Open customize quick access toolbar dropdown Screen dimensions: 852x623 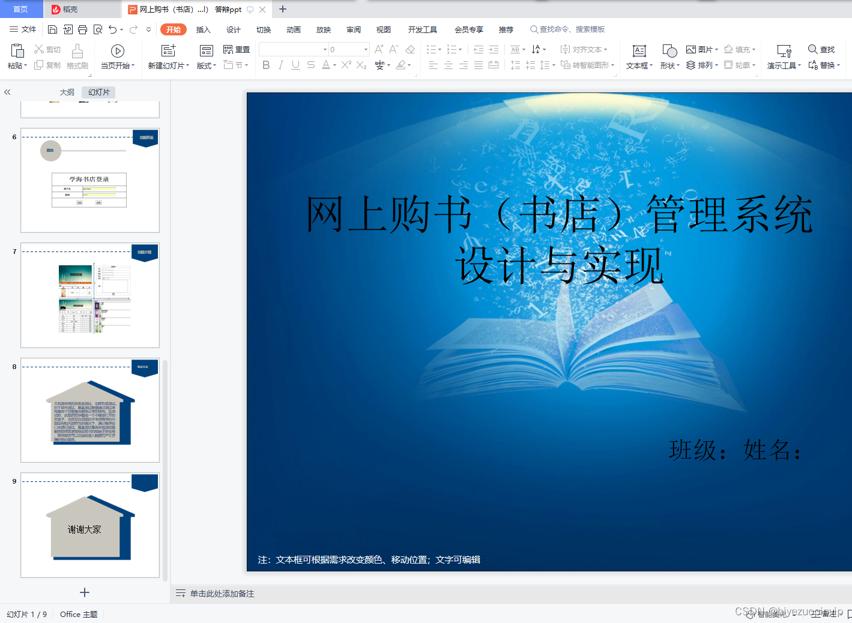(x=148, y=29)
